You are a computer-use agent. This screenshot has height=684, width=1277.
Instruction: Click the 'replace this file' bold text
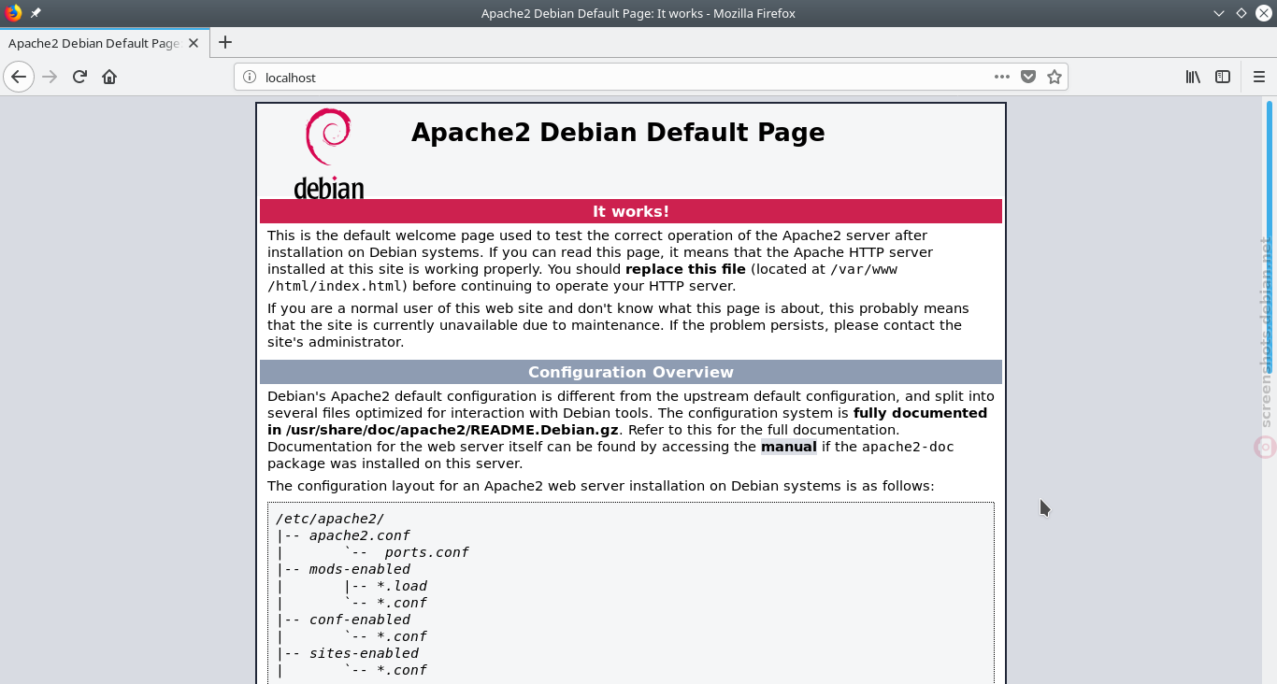pos(685,269)
